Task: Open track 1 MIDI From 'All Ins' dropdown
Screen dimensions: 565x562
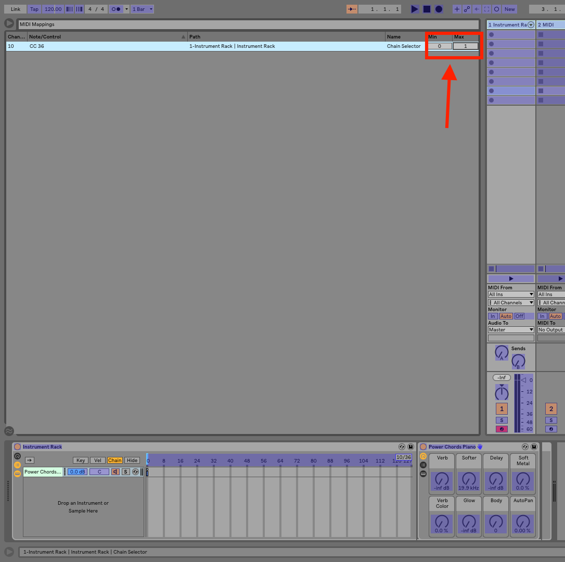Action: click(511, 294)
